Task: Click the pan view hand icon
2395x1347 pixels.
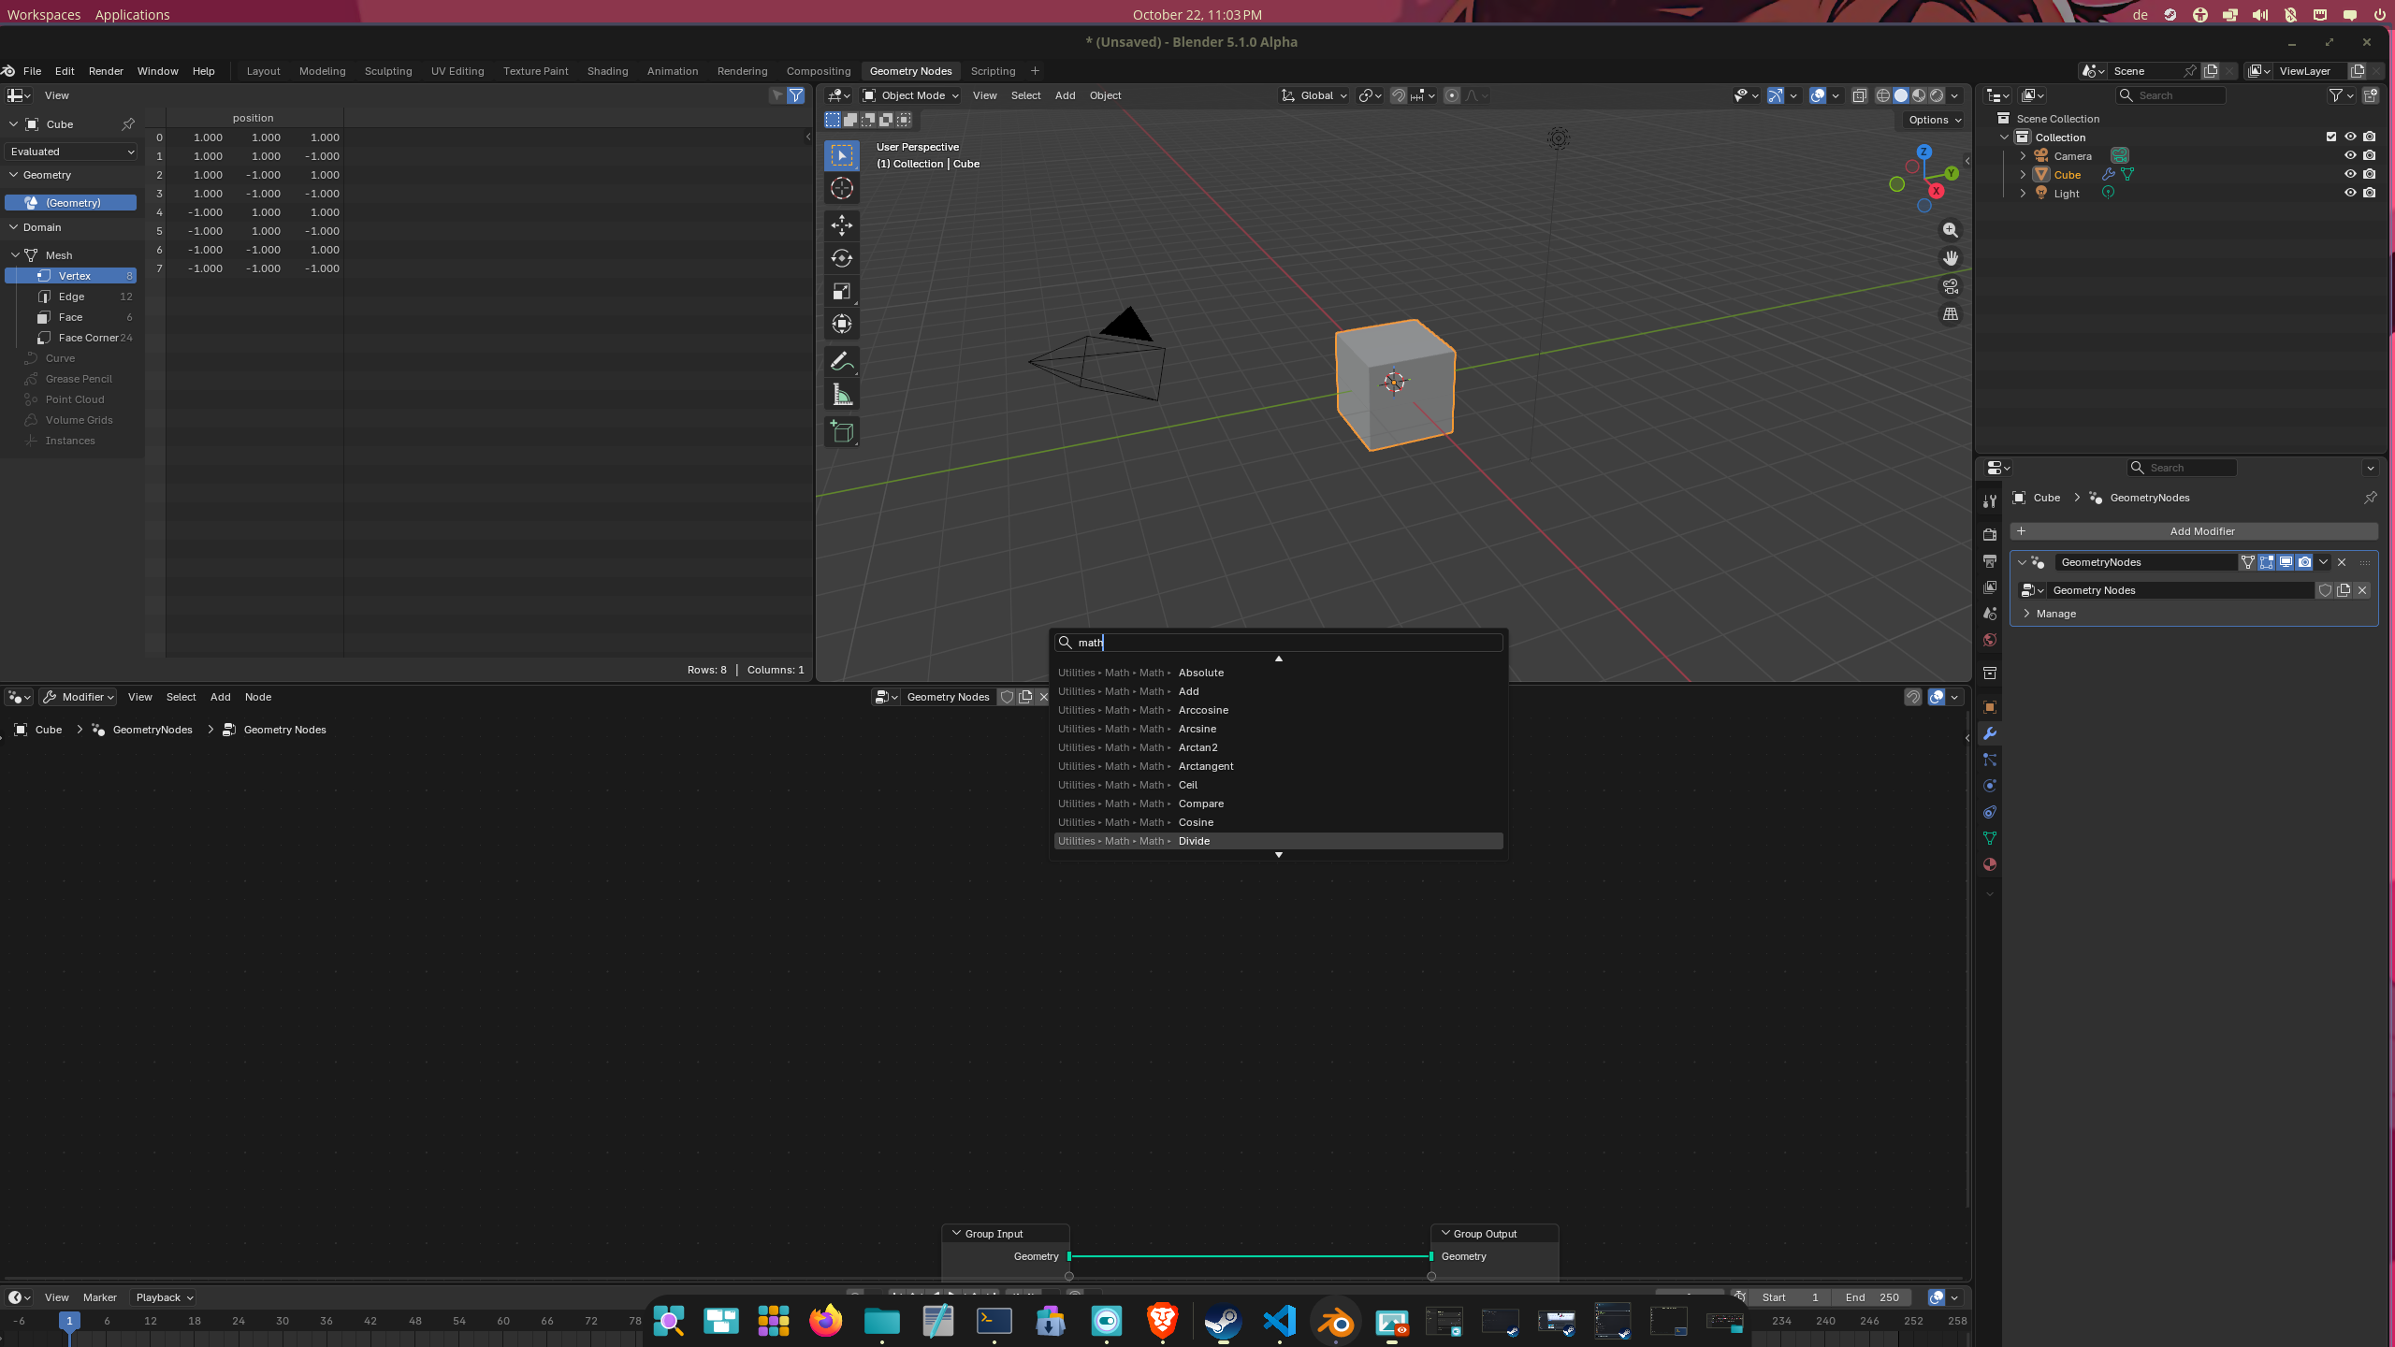Action: (x=1951, y=258)
